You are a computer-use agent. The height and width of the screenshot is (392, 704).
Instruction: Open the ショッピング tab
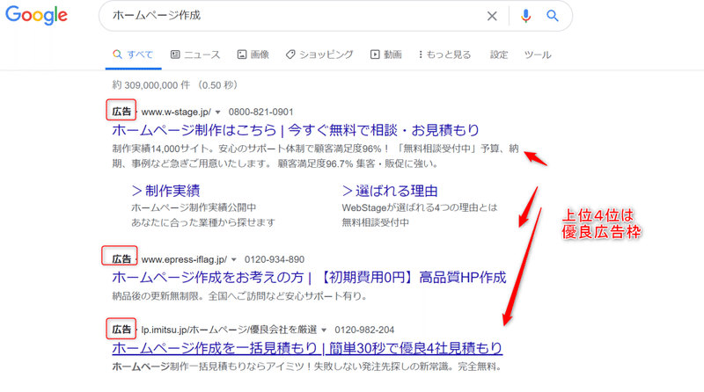point(319,54)
